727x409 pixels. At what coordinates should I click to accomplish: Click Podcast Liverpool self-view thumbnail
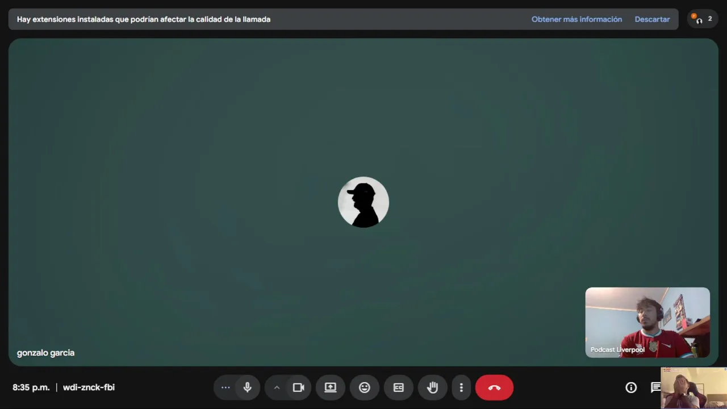(x=647, y=323)
